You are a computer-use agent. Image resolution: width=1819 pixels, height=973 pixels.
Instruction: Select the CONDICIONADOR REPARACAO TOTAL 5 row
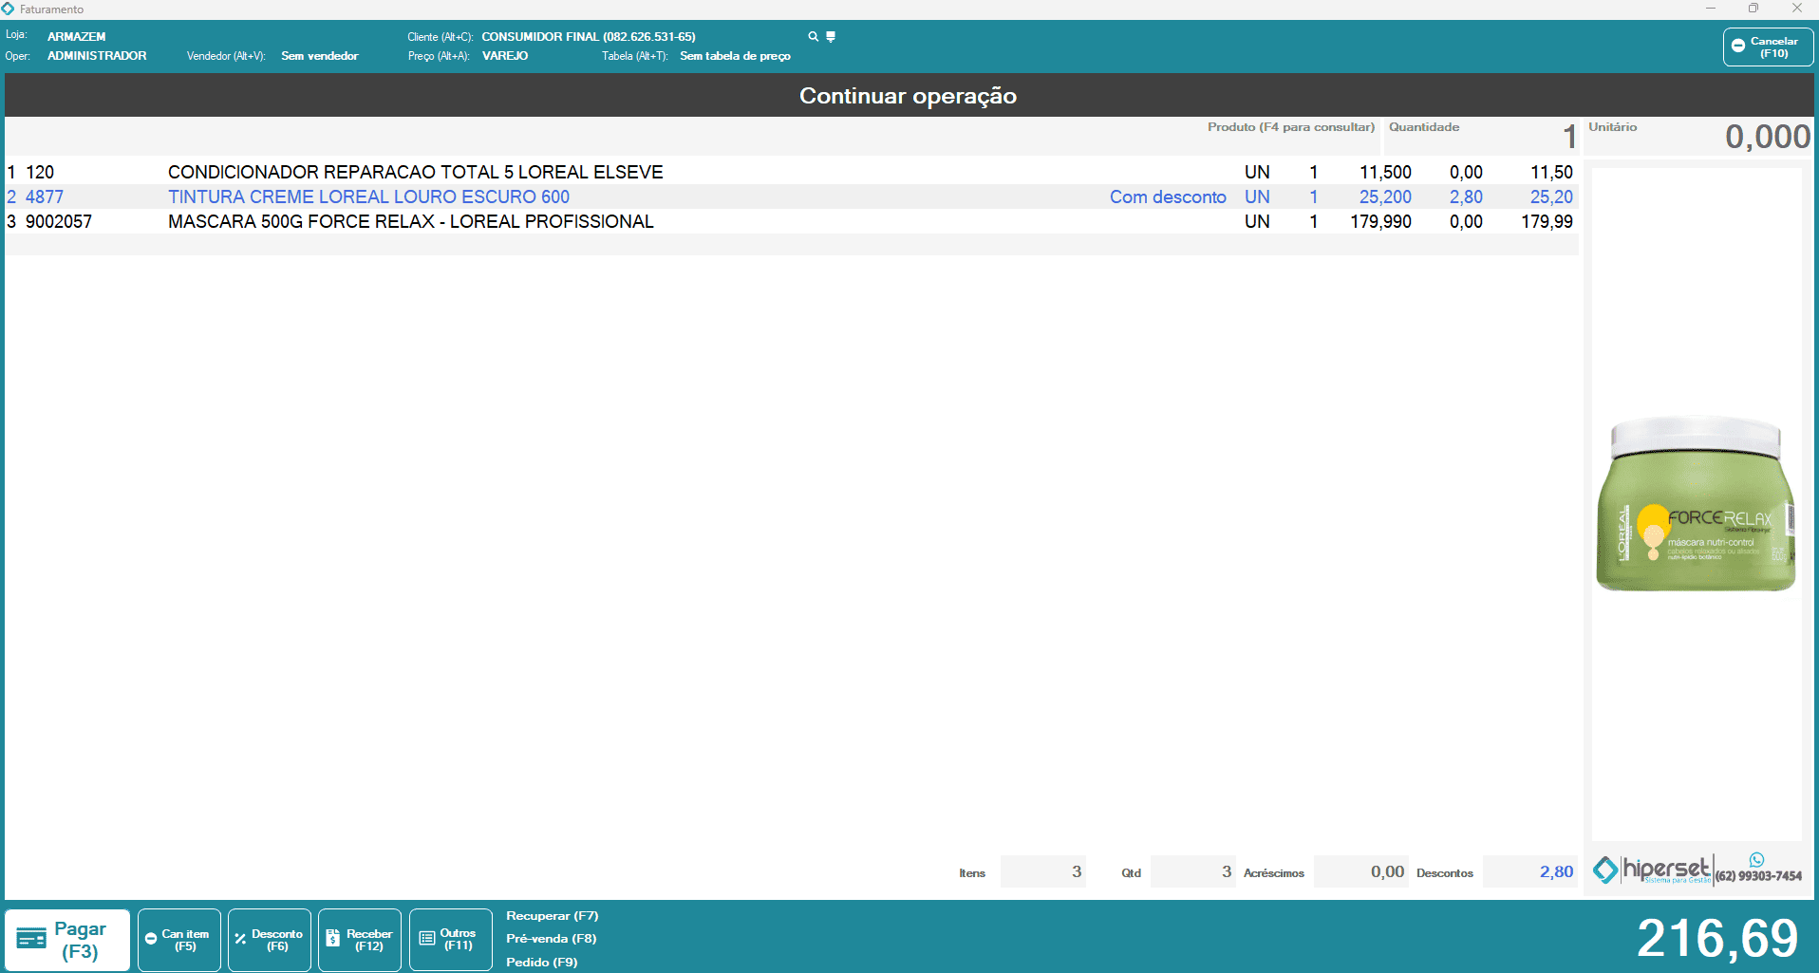click(x=415, y=172)
